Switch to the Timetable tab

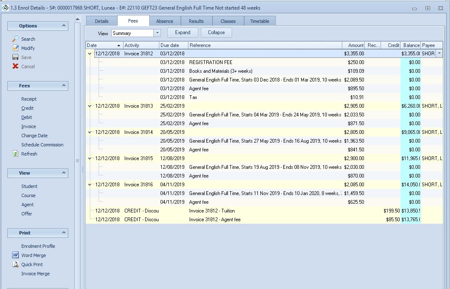click(x=260, y=20)
